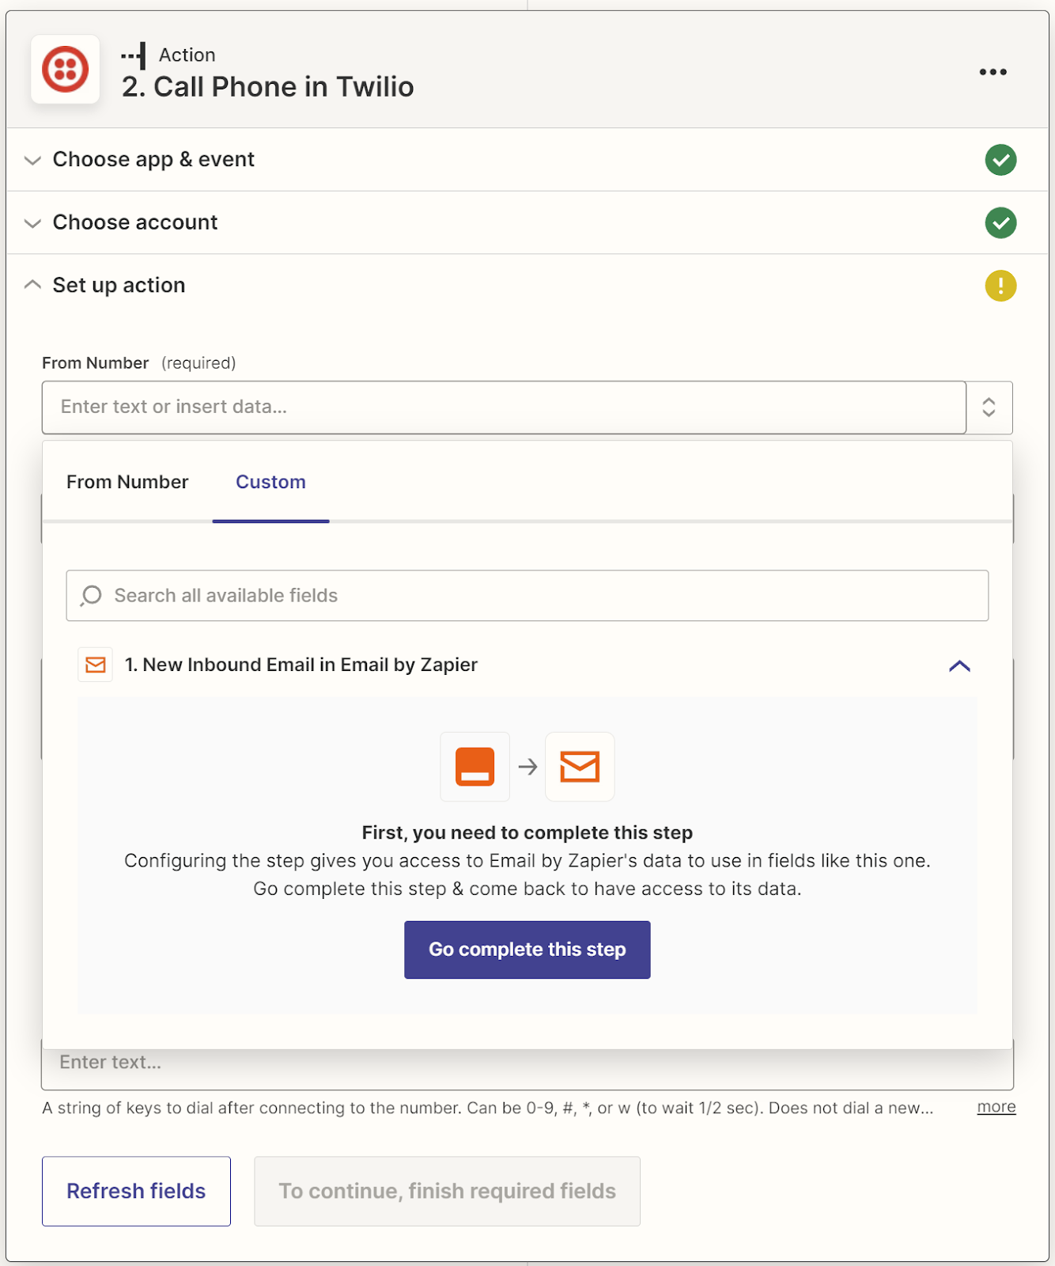This screenshot has height=1266, width=1055.
Task: Click the 1. New Inbound Email in Email by Zapier row
Action: 527,665
